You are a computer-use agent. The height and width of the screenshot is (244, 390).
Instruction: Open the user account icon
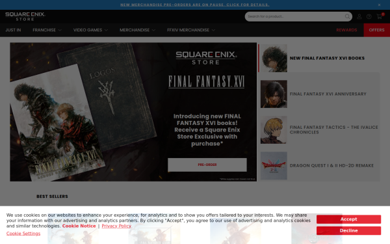pyautogui.click(x=359, y=16)
